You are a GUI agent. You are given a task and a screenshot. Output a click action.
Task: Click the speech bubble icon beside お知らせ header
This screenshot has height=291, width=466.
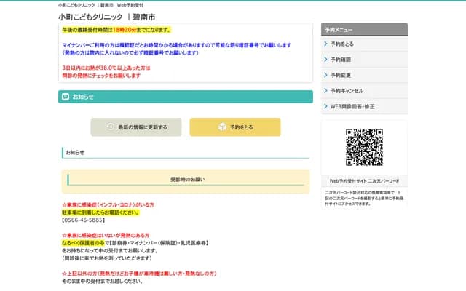pos(66,97)
